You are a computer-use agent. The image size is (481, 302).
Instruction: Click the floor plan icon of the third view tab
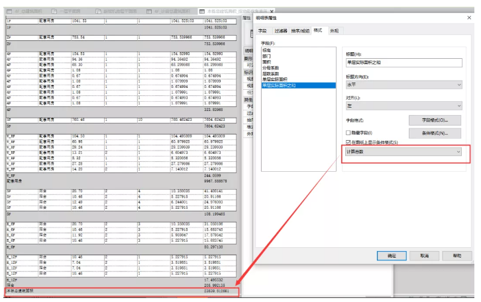[x=98, y=11]
